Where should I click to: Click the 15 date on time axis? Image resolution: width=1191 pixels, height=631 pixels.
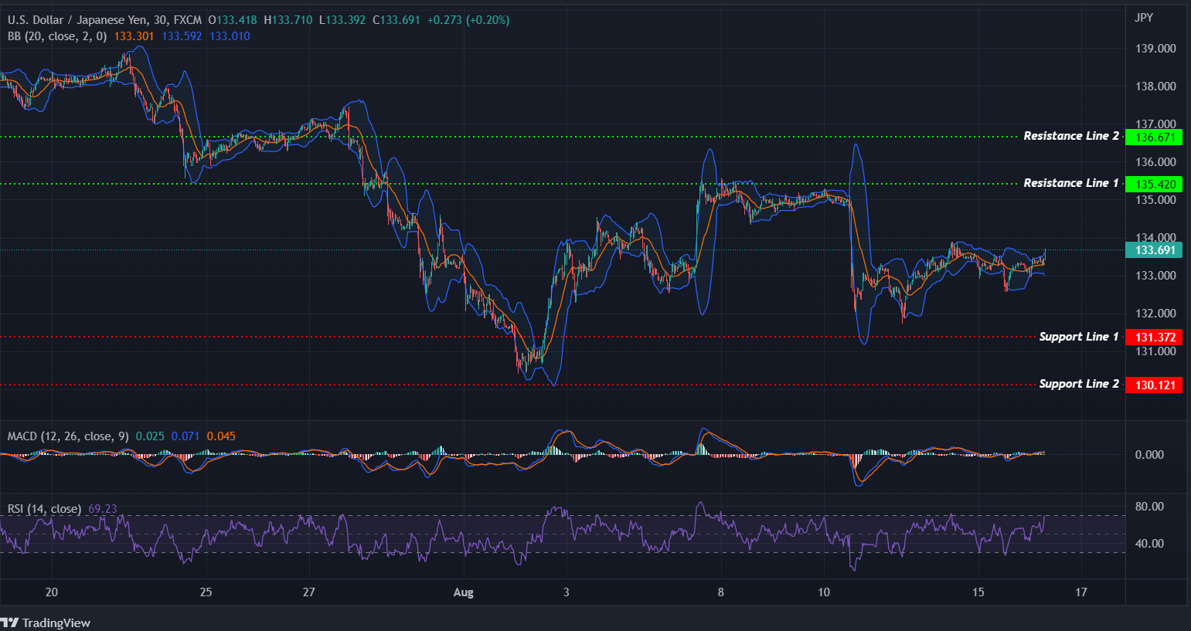(x=978, y=592)
